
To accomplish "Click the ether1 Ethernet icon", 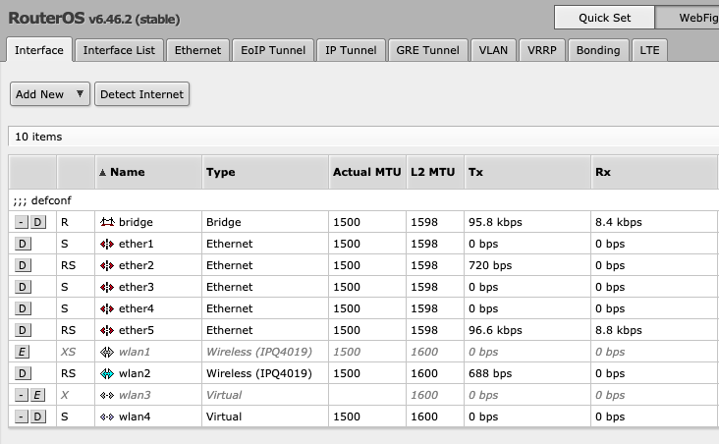I will click(x=107, y=244).
